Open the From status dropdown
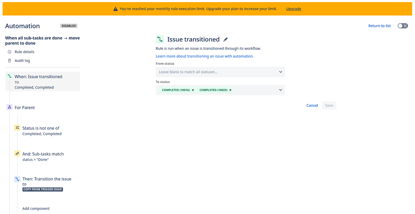The height and width of the screenshot is (214, 415). [x=220, y=72]
